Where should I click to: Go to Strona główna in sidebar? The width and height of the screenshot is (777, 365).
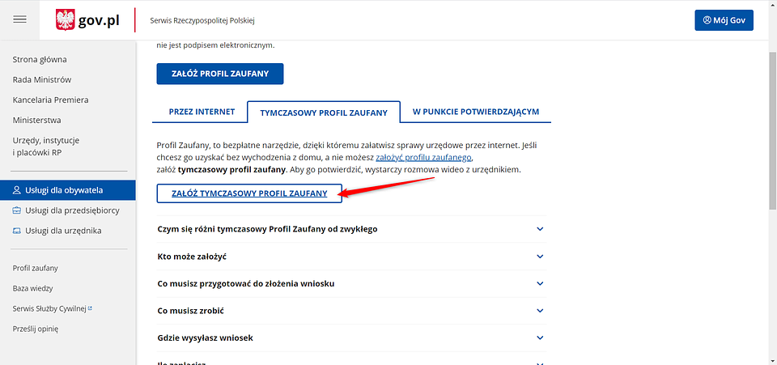(40, 59)
